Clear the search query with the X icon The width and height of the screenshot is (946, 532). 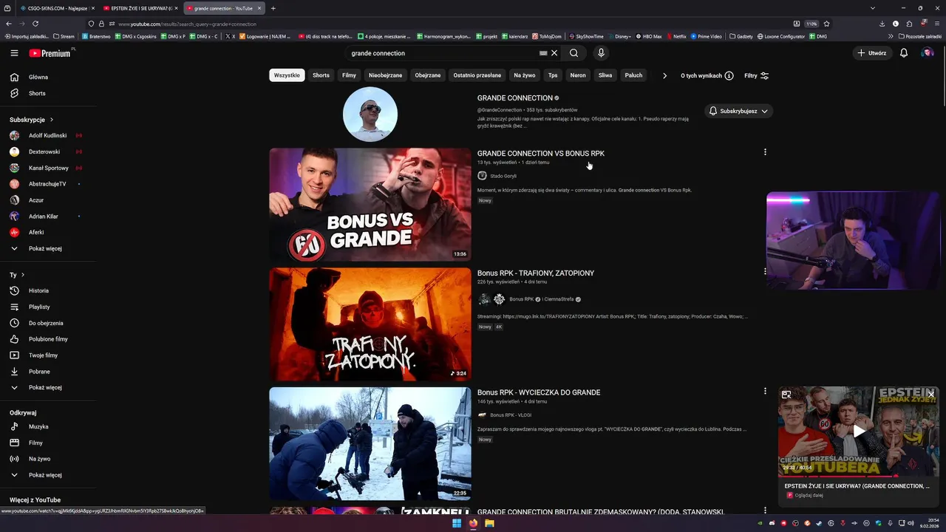554,53
